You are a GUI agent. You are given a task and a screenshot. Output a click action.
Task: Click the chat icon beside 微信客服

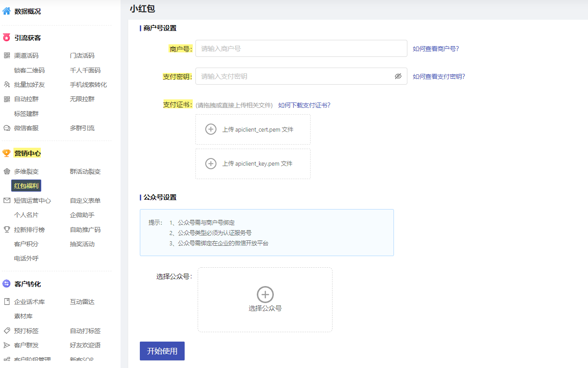pos(7,128)
